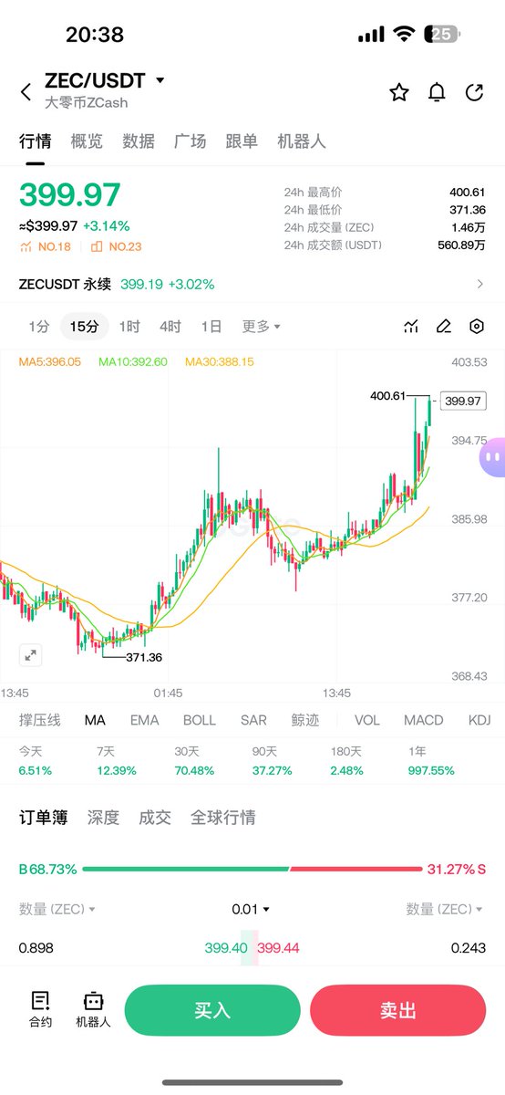Open price alert bell icon
505x1095 pixels.
click(x=438, y=92)
